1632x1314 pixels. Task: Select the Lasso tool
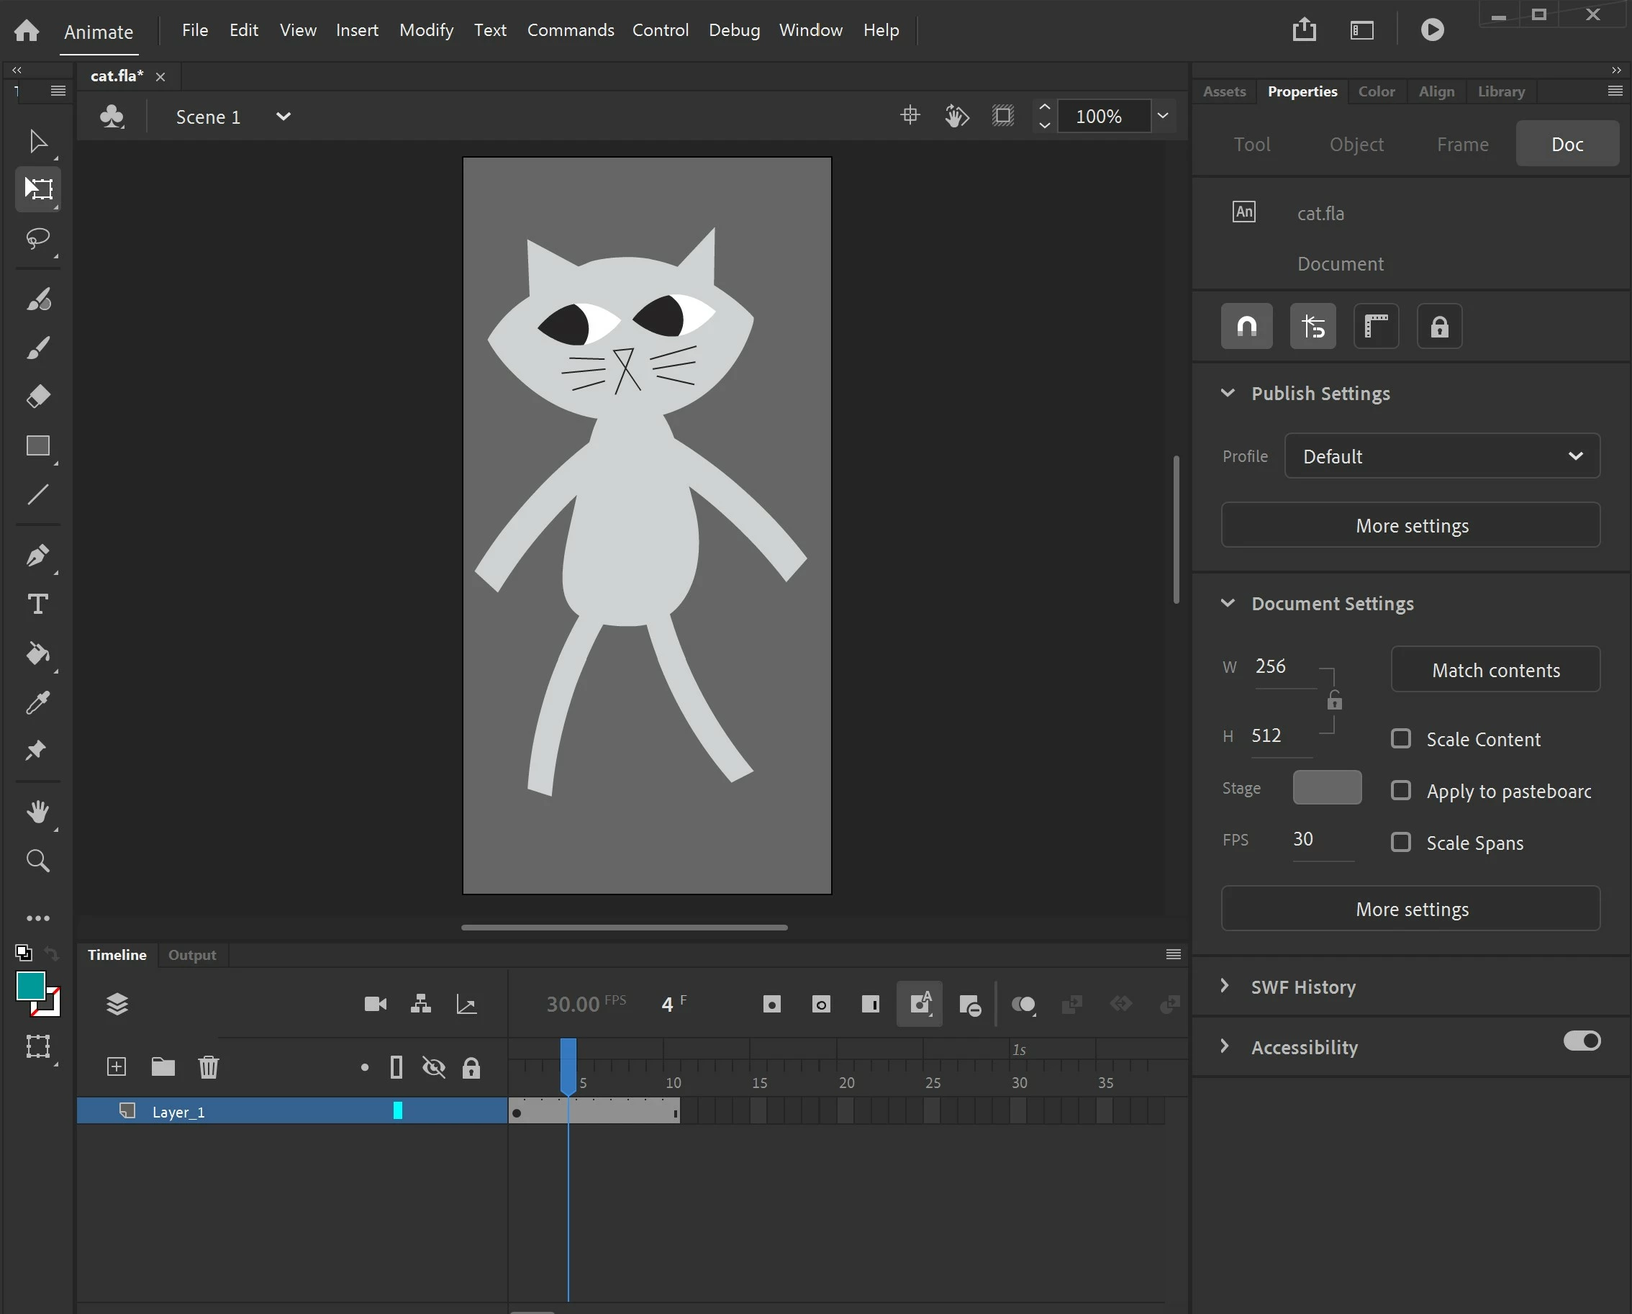(x=38, y=238)
